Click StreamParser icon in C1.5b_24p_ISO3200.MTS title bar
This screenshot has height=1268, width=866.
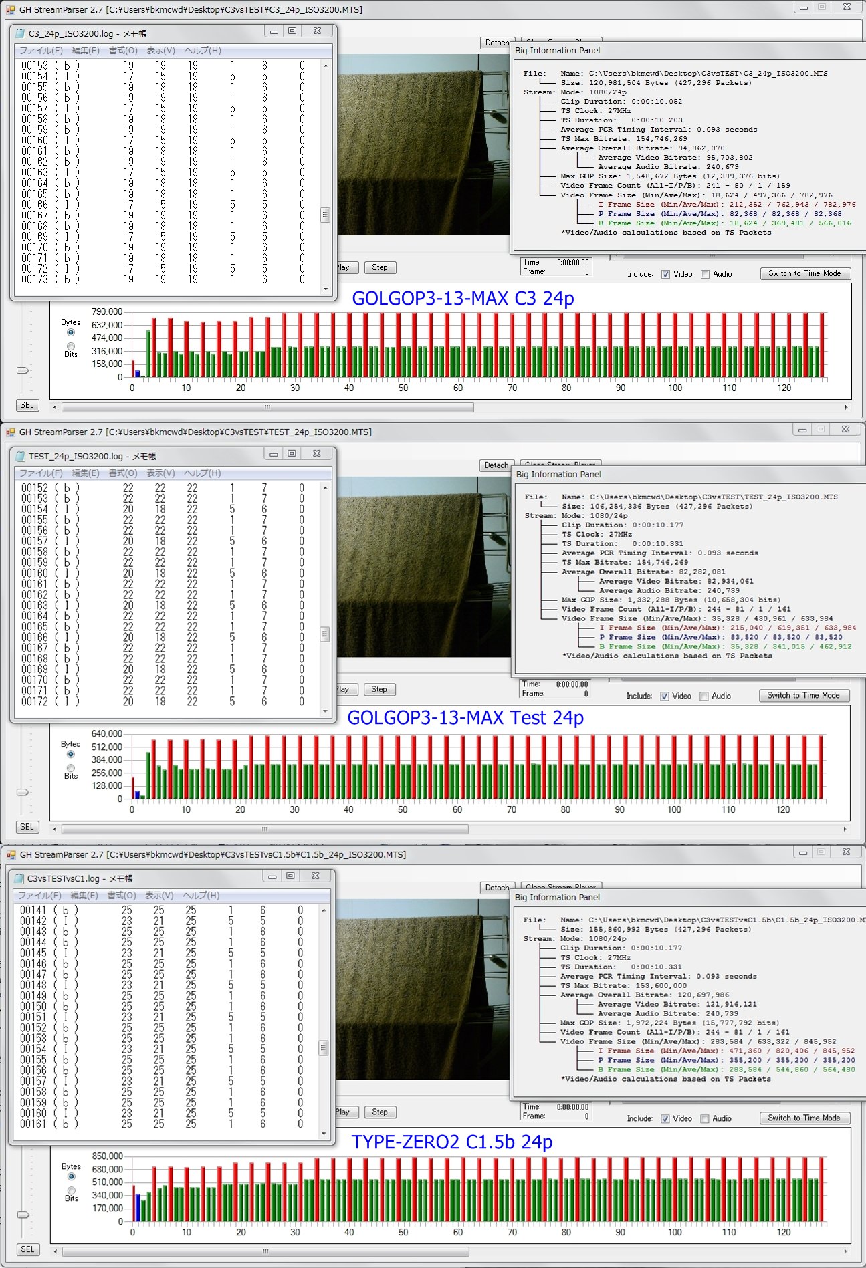tap(10, 854)
